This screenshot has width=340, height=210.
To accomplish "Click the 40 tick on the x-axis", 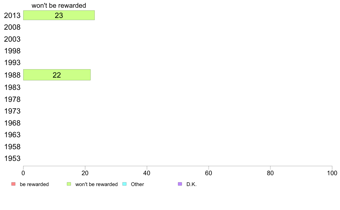I will tap(147, 173).
